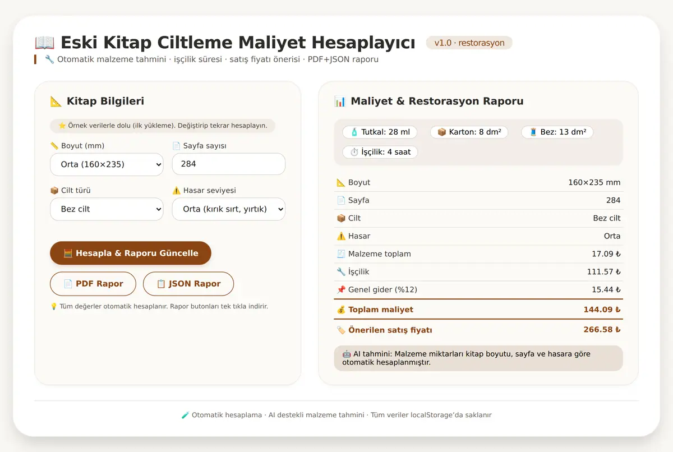Click the page icon in the Sayfa report row

pos(341,201)
